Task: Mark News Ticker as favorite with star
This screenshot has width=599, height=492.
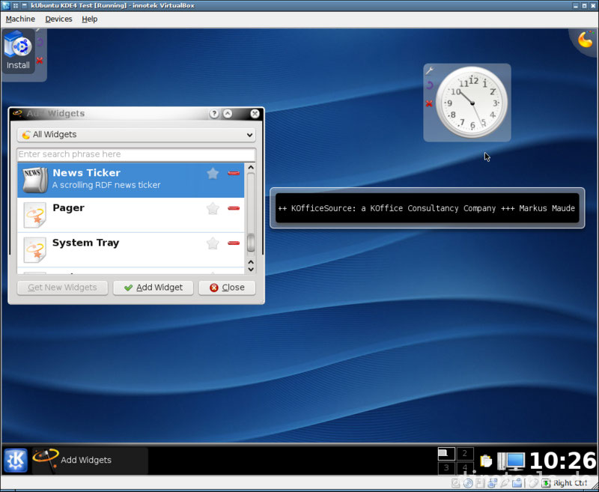Action: coord(213,174)
